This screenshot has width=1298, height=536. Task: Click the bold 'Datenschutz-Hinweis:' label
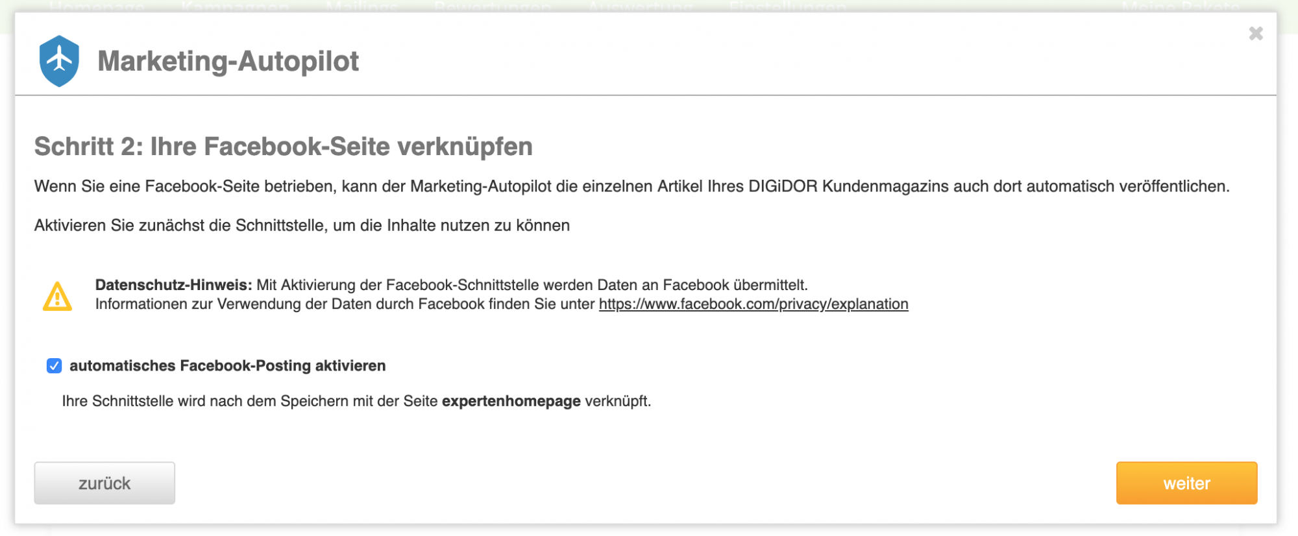pos(173,285)
